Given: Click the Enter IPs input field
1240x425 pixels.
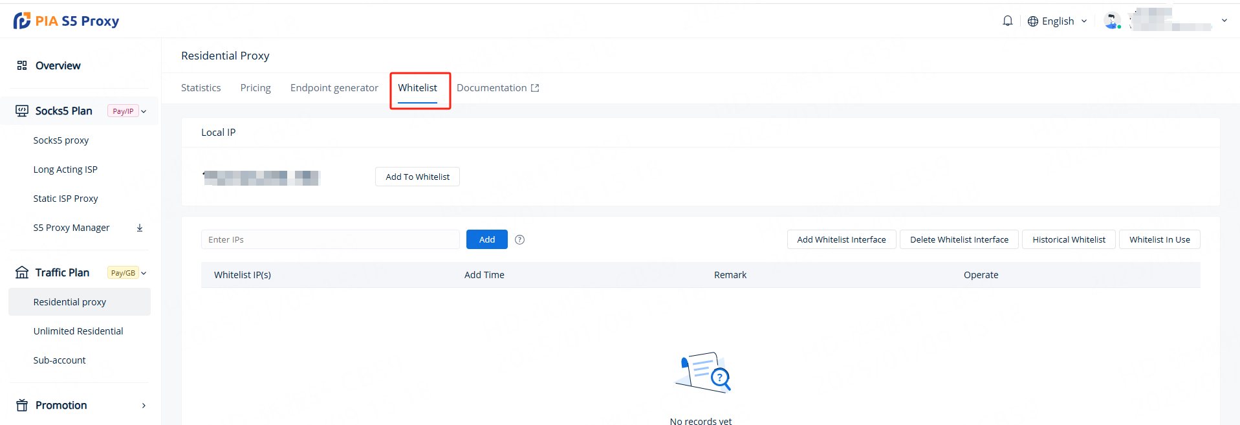Looking at the screenshot, I should click(x=330, y=239).
